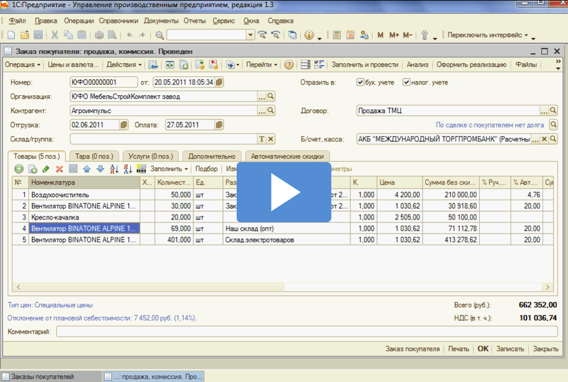Expand the Действия dropdown menu
This screenshot has height=382, width=568.
point(124,65)
